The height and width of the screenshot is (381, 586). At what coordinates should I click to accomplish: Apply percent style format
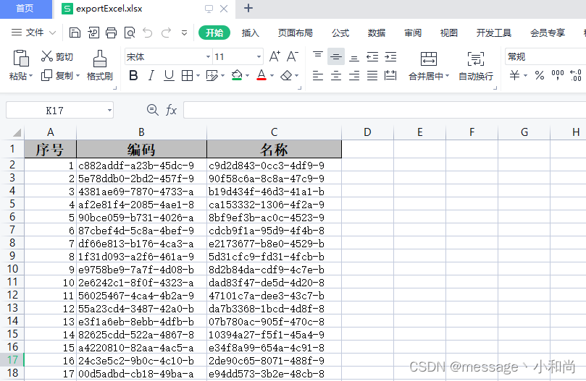tap(540, 76)
